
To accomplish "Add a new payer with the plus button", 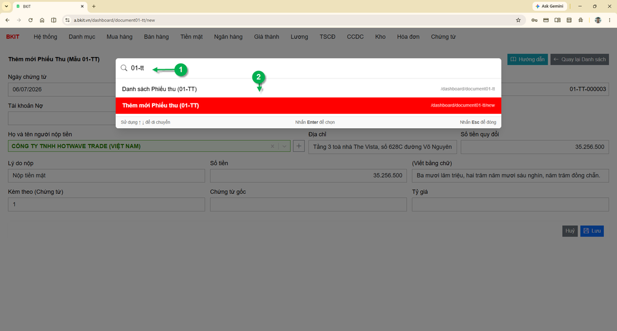I will tap(299, 146).
